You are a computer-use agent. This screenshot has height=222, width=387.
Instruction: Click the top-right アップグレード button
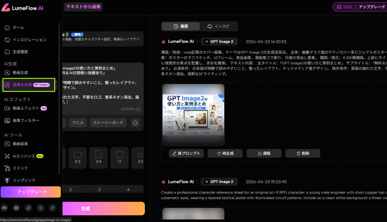point(372,7)
